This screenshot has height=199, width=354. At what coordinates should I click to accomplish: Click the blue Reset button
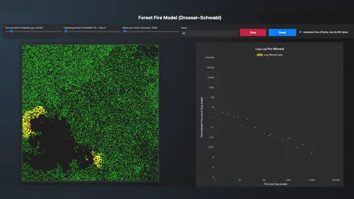[282, 32]
